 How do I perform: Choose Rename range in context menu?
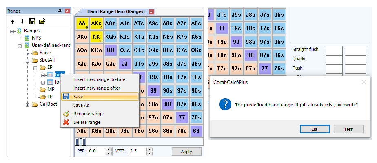[88, 114]
